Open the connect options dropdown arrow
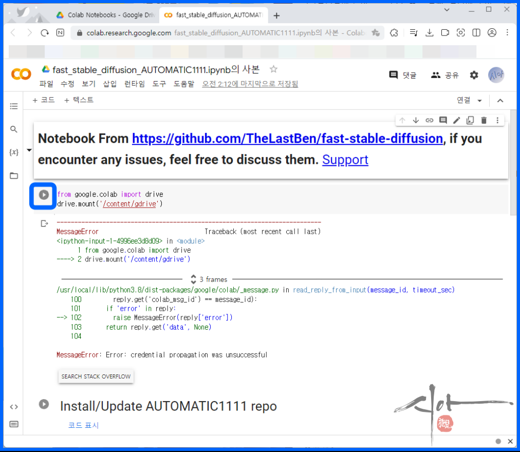Screen dimensions: 520x452 (479, 101)
